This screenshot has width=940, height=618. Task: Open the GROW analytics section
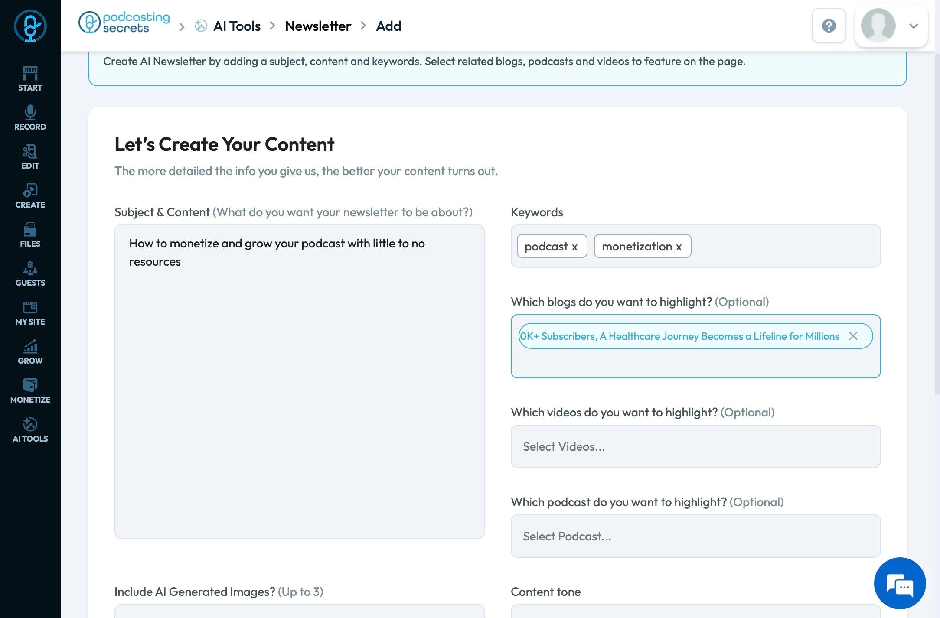point(30,352)
